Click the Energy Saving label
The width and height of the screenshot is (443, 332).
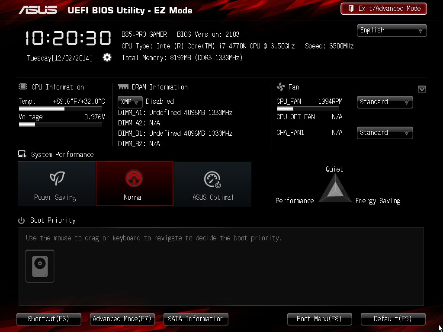pyautogui.click(x=378, y=201)
